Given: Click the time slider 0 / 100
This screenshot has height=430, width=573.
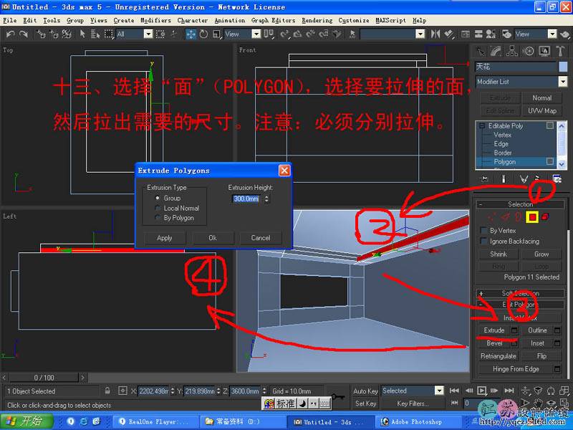Looking at the screenshot, I should (44, 378).
